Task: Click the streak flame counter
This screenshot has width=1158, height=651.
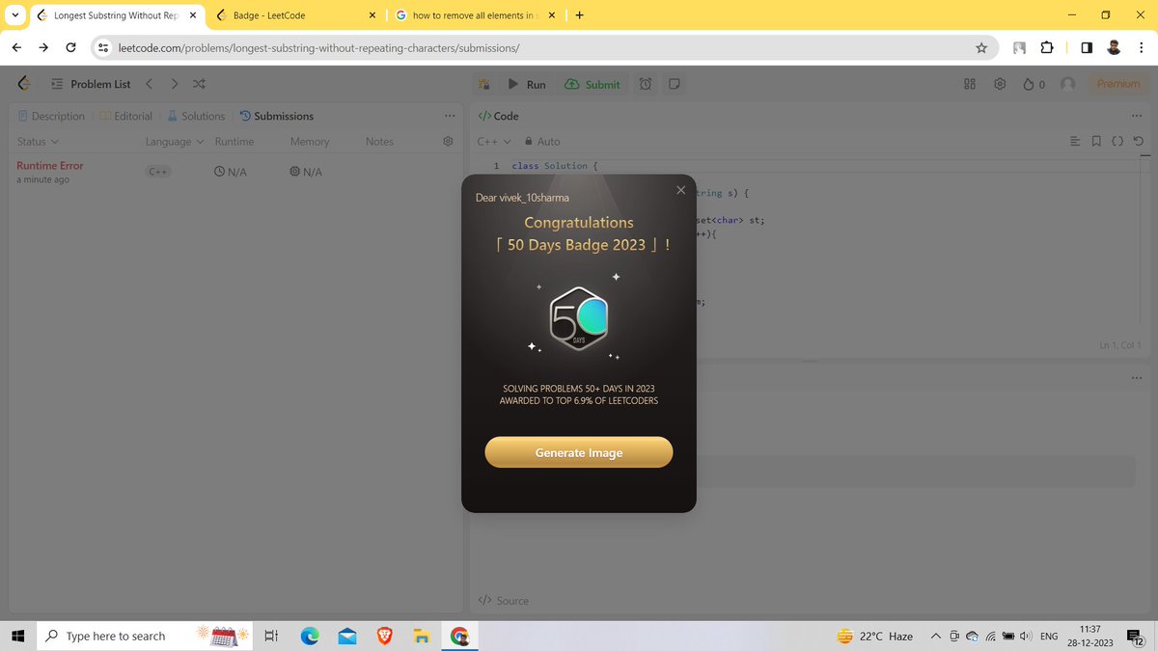Action: pos(1034,84)
